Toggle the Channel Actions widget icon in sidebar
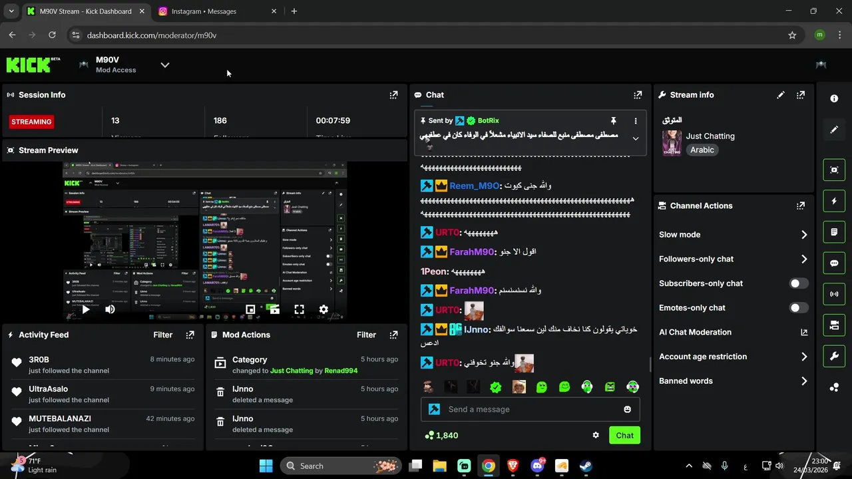This screenshot has height=479, width=852. click(834, 325)
